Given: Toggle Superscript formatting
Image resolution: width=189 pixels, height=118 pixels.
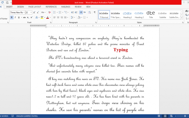Looking at the screenshot, I should (x=32, y=17).
